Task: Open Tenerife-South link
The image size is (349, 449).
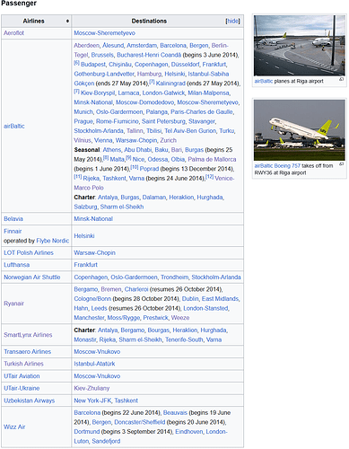Action: (184, 339)
